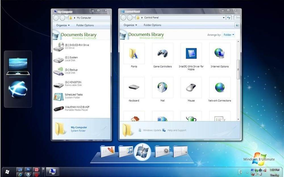The height and width of the screenshot is (177, 284).
Task: Select the (D:) Backup local disk
Action: click(x=65, y=71)
